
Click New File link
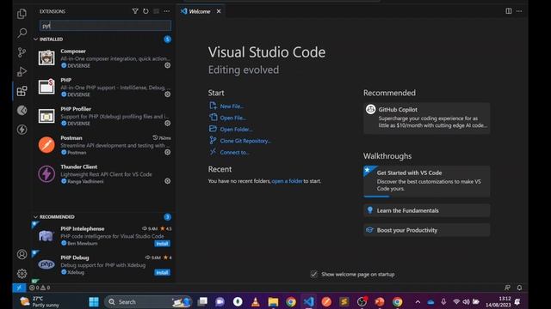pos(232,106)
